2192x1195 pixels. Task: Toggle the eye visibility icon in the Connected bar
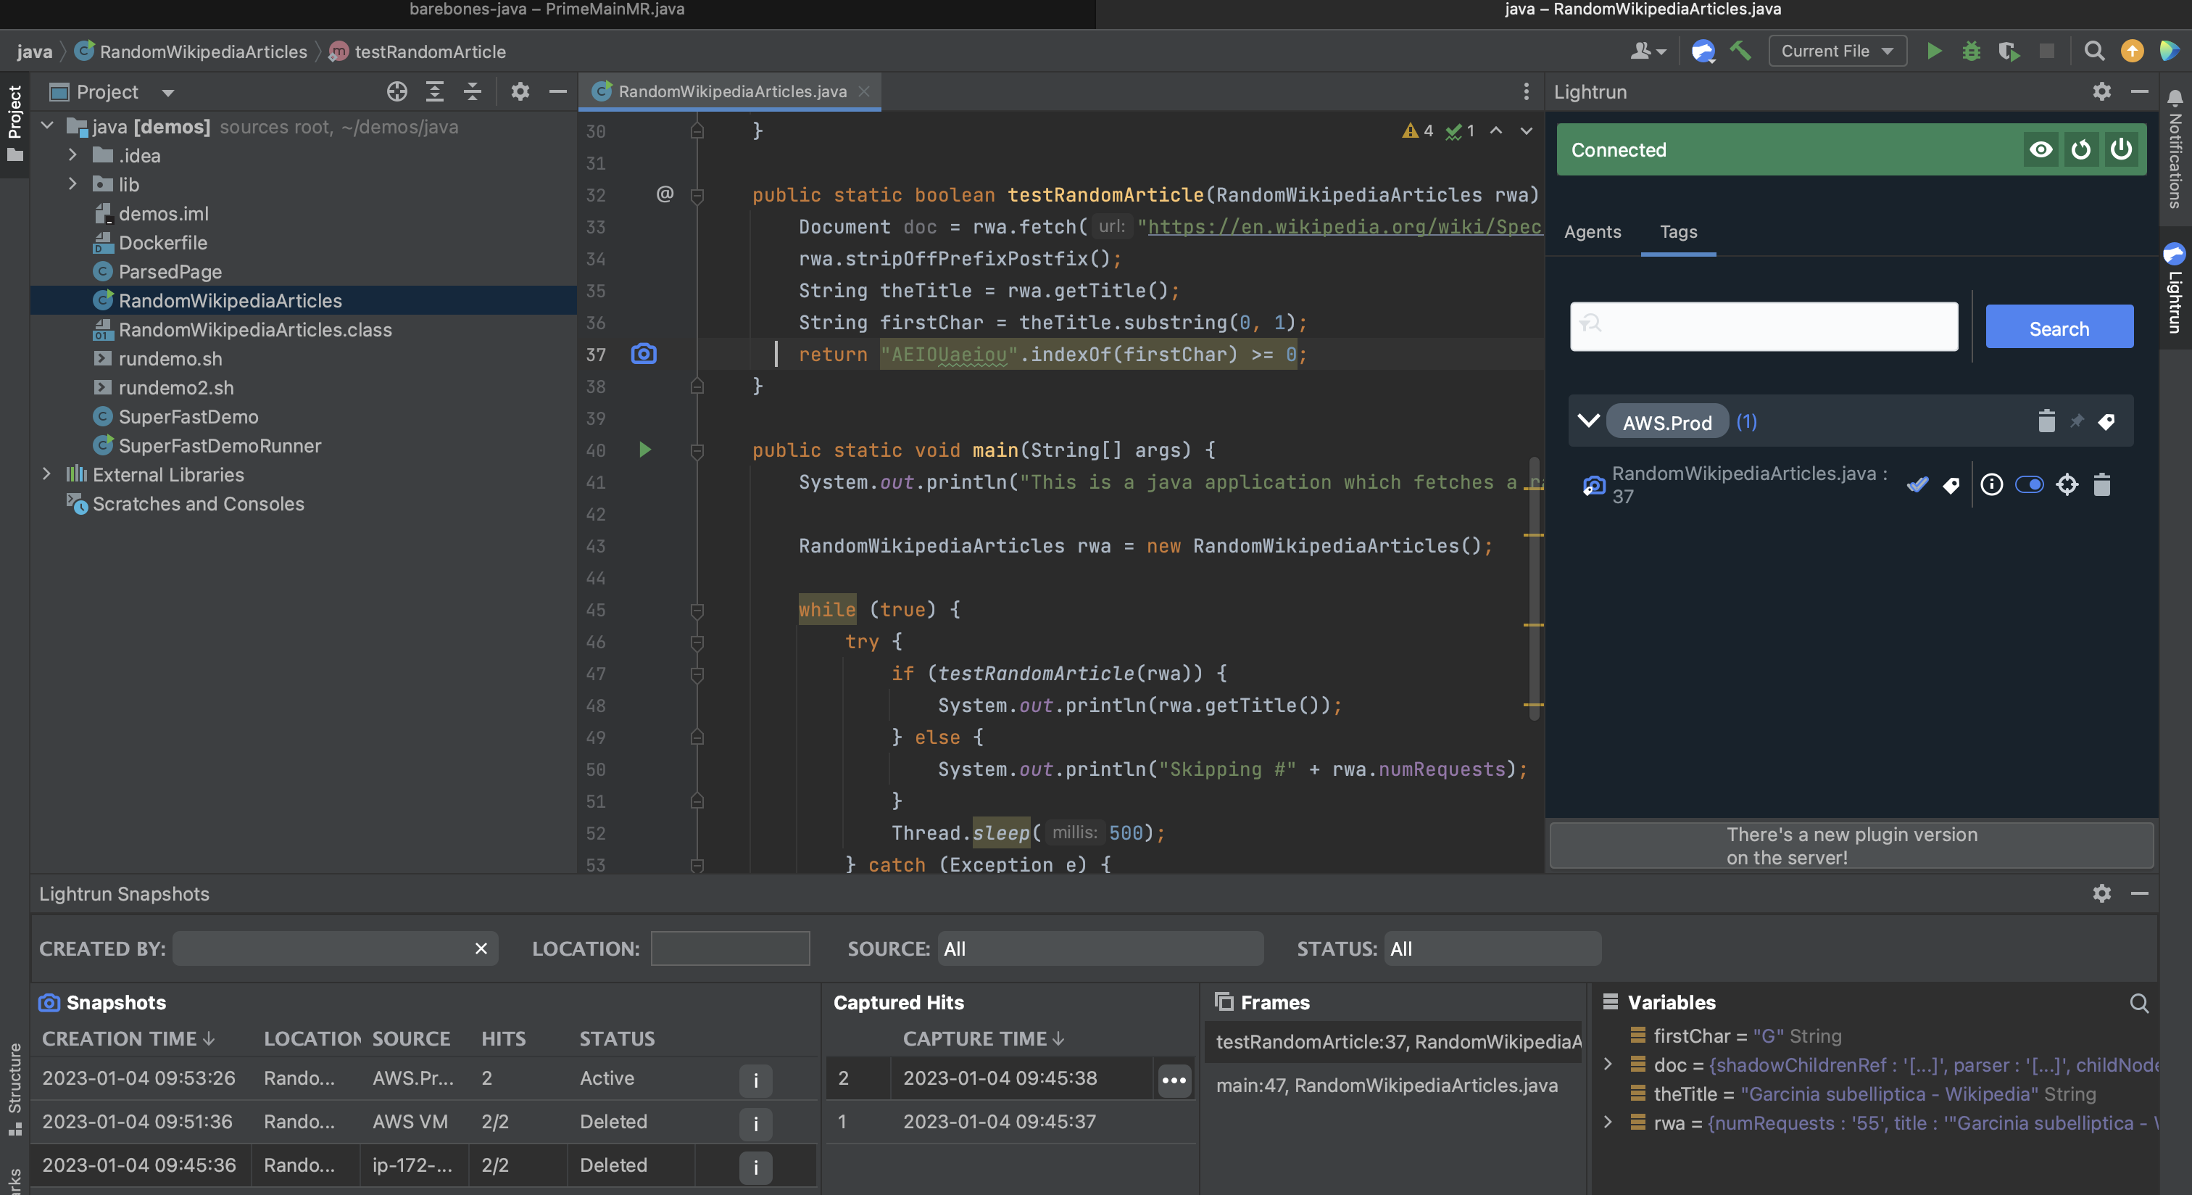pyautogui.click(x=2040, y=150)
